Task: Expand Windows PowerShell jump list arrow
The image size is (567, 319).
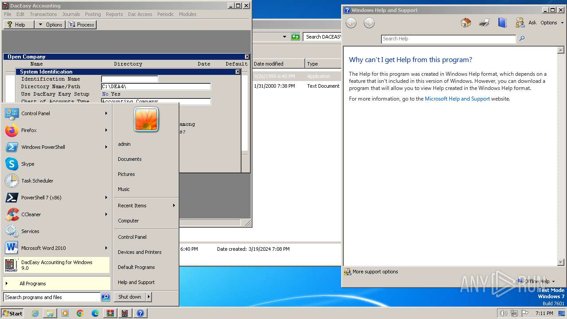Action: [x=106, y=147]
